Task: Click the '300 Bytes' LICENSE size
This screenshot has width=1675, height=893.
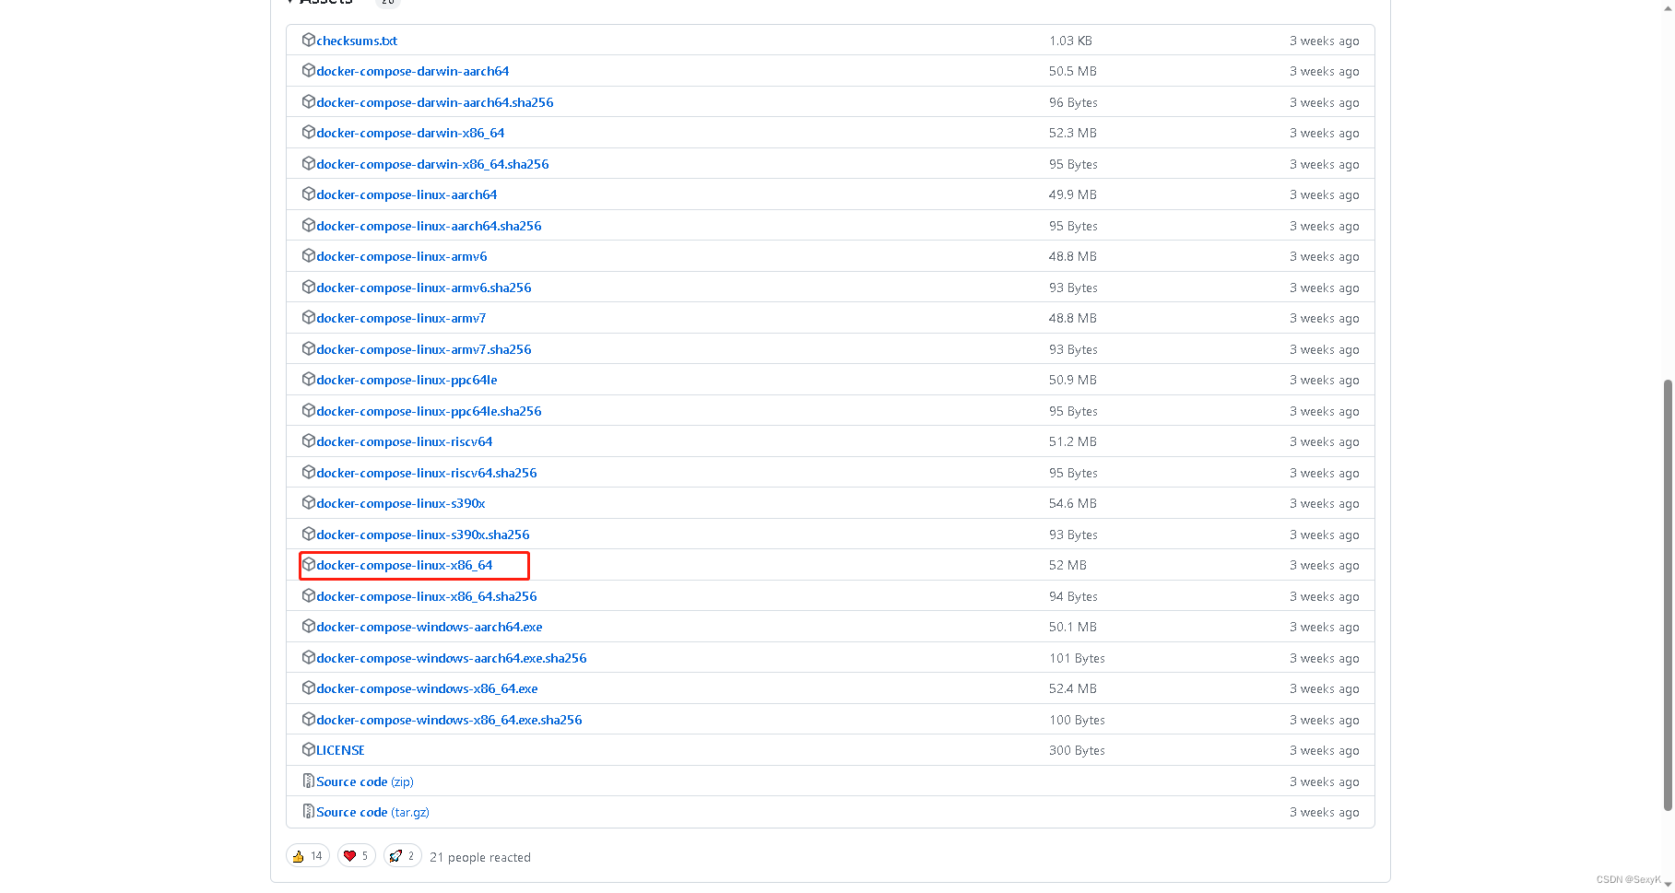Action: coord(1077,750)
